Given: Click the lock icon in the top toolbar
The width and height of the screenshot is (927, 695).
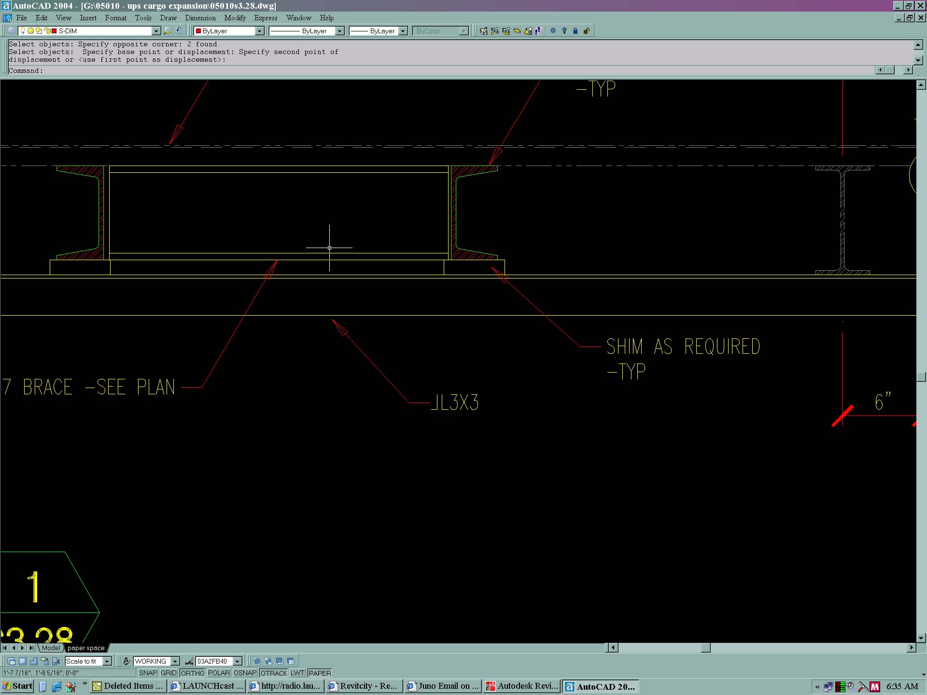Looking at the screenshot, I should point(575,31).
